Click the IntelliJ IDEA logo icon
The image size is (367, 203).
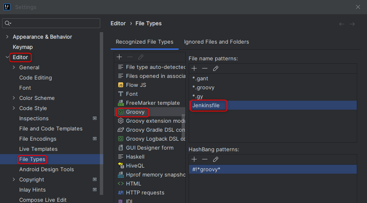(x=7, y=7)
